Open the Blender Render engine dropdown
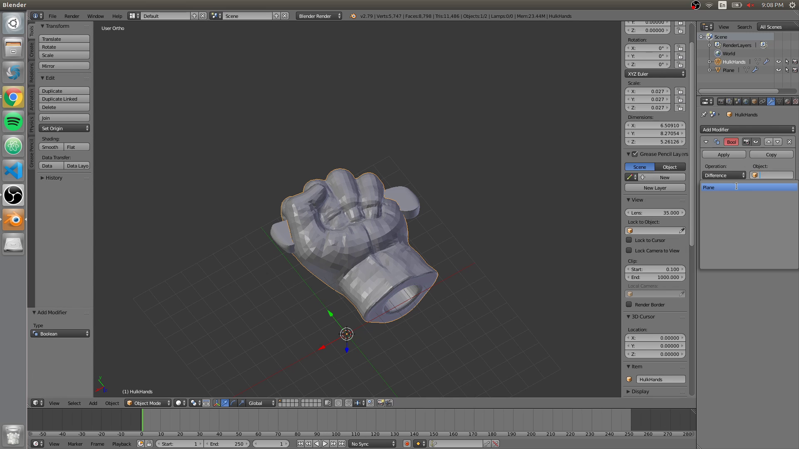 pyautogui.click(x=319, y=16)
